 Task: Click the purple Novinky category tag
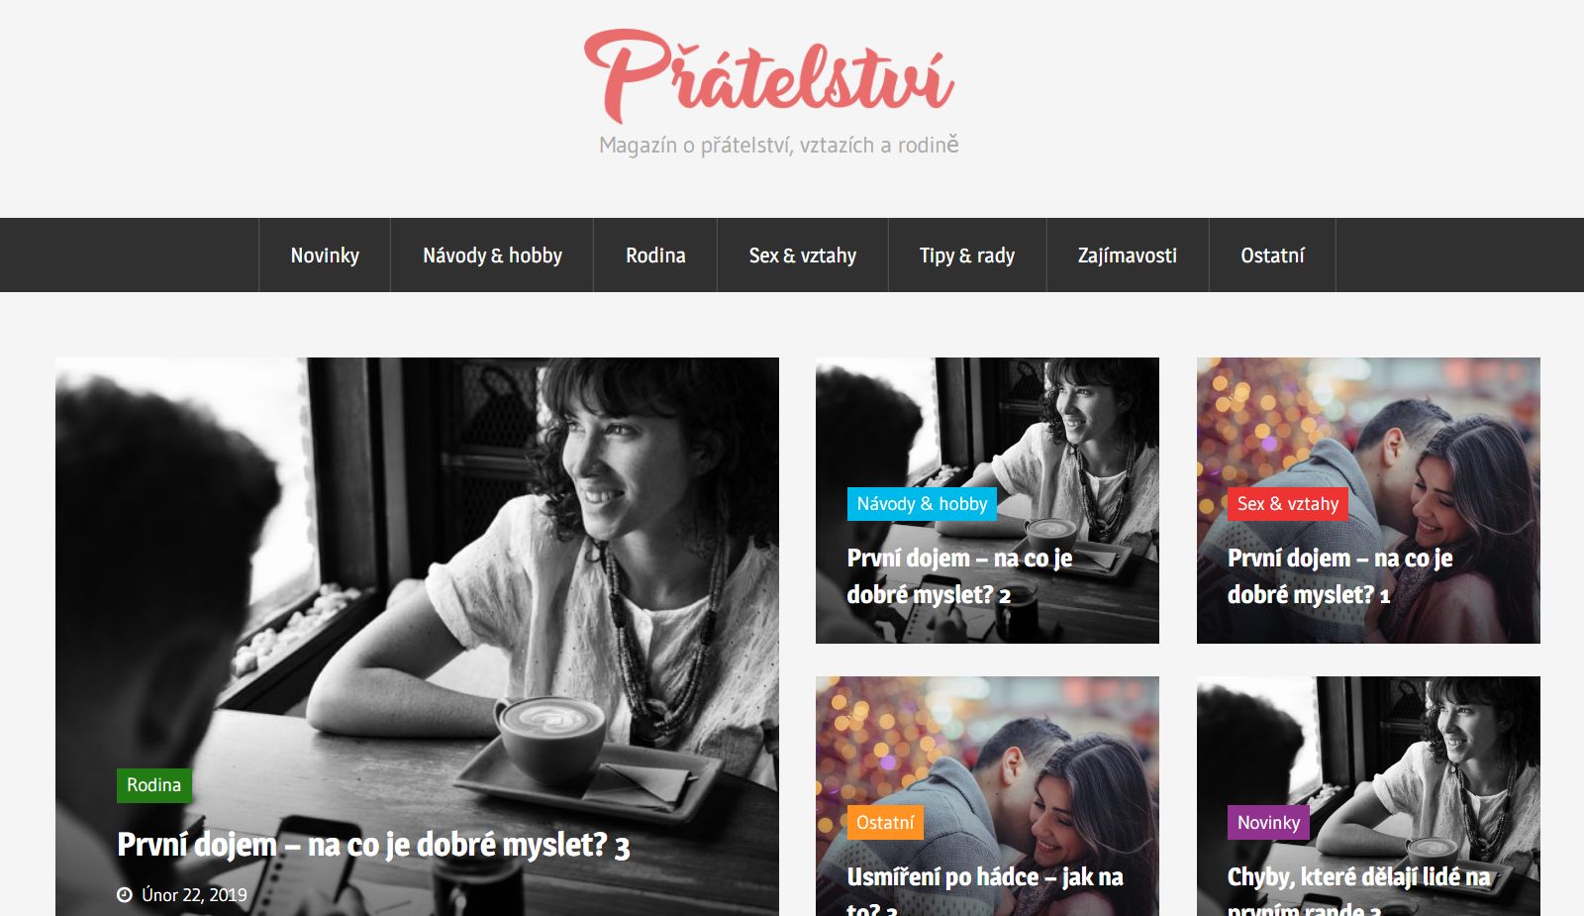(1268, 823)
